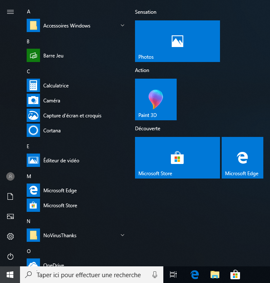Open the Microsoft Store tile
The height and width of the screenshot is (283, 270).
tap(177, 158)
